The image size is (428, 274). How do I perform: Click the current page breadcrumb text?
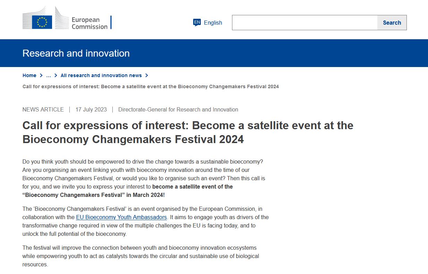(150, 86)
